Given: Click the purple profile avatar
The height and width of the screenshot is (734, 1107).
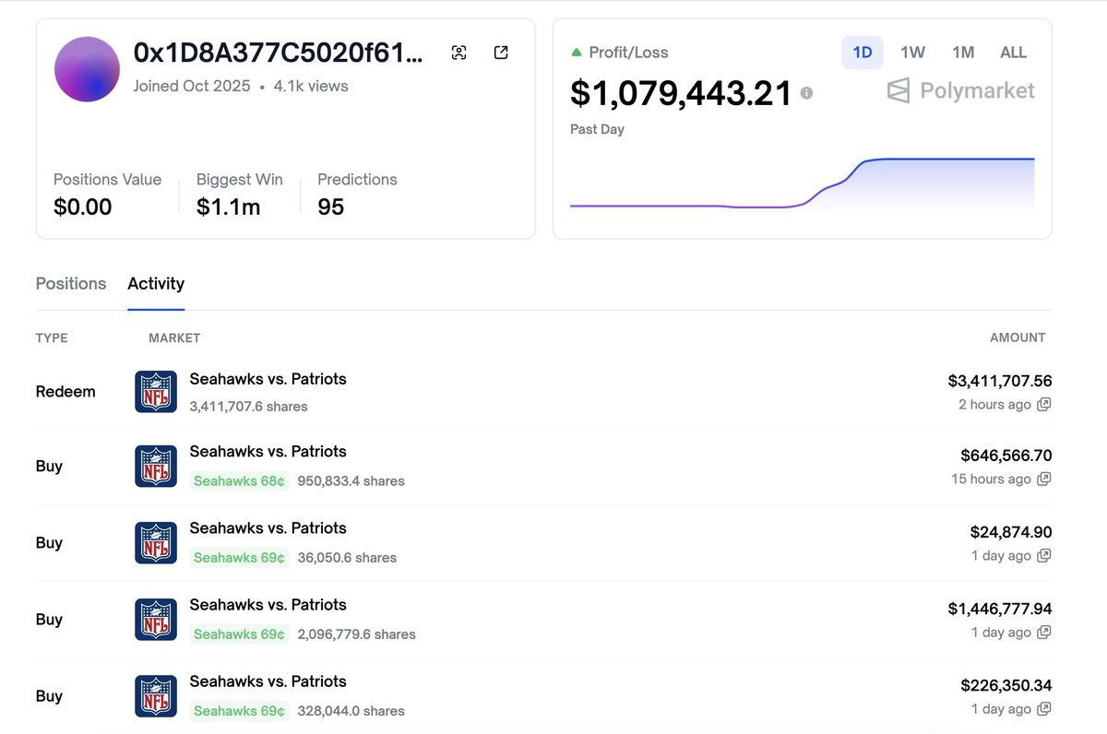Looking at the screenshot, I should click(x=87, y=69).
